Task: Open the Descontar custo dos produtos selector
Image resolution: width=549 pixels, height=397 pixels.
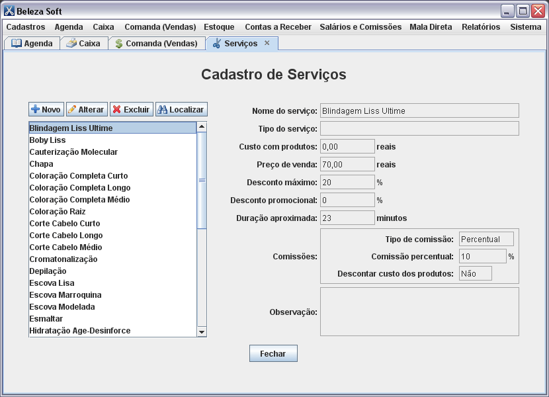Action: [475, 273]
